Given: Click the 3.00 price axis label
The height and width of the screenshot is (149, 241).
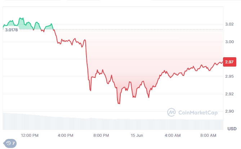Looking at the screenshot, I should click(x=229, y=42).
